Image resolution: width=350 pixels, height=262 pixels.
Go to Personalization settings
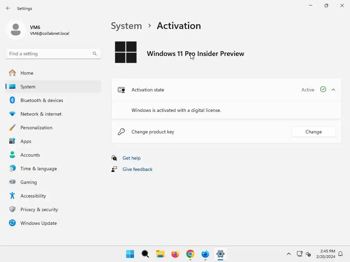pos(53,128)
